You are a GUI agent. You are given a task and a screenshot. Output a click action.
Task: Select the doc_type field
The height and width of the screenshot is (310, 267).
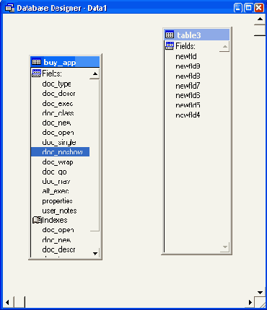[56, 84]
